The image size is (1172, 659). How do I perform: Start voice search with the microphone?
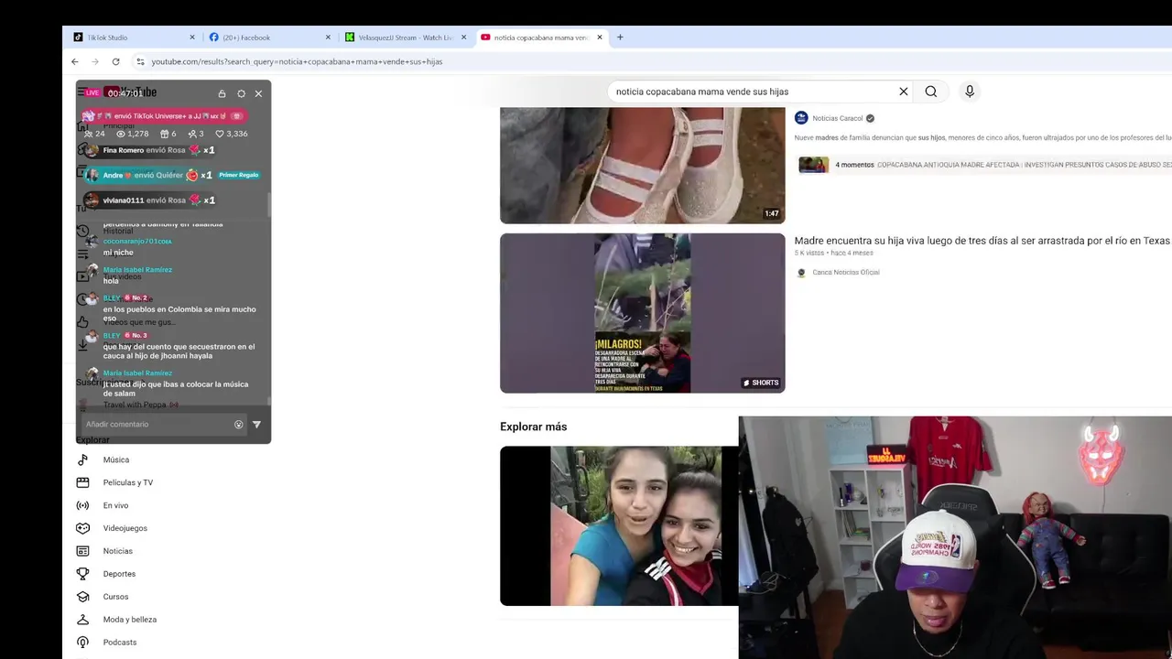coord(970,92)
